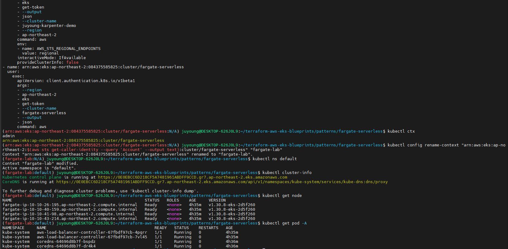Image resolution: width=508 pixels, height=249 pixels.
Task: Click the 'args:' key under apiVersion
Action: point(23,85)
